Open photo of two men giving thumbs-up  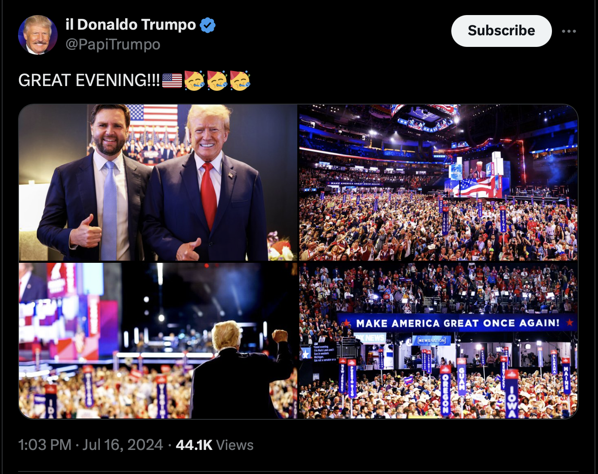158,182
